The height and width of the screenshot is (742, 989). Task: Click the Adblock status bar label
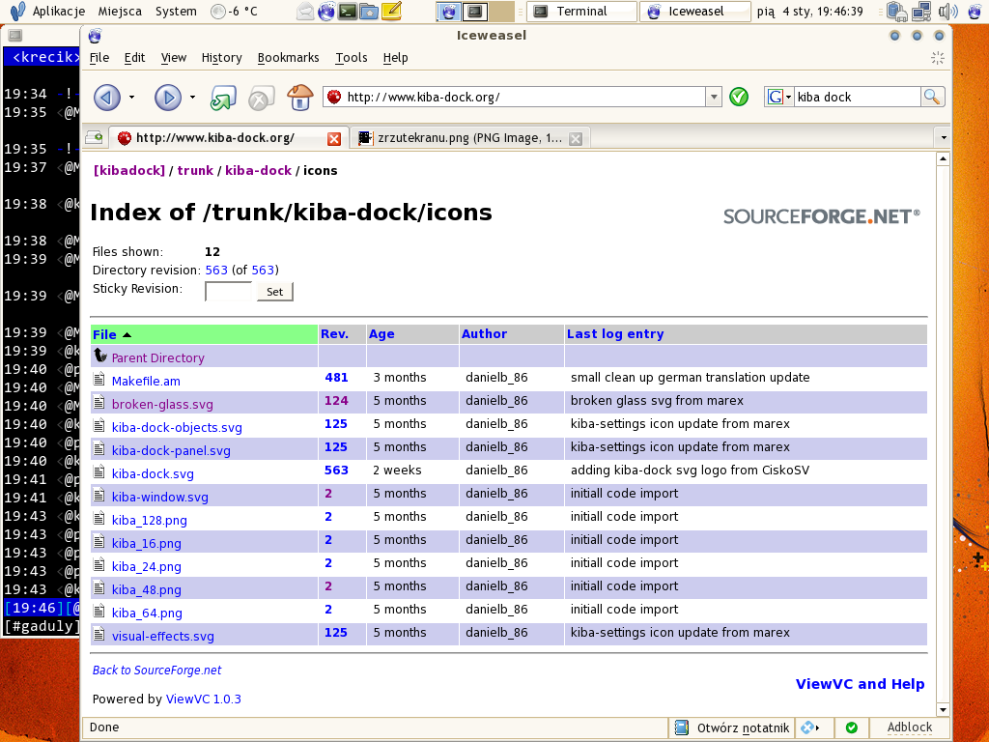(x=909, y=727)
